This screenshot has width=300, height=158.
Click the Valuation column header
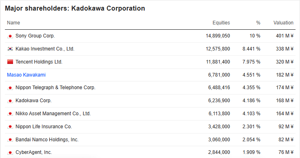point(283,23)
